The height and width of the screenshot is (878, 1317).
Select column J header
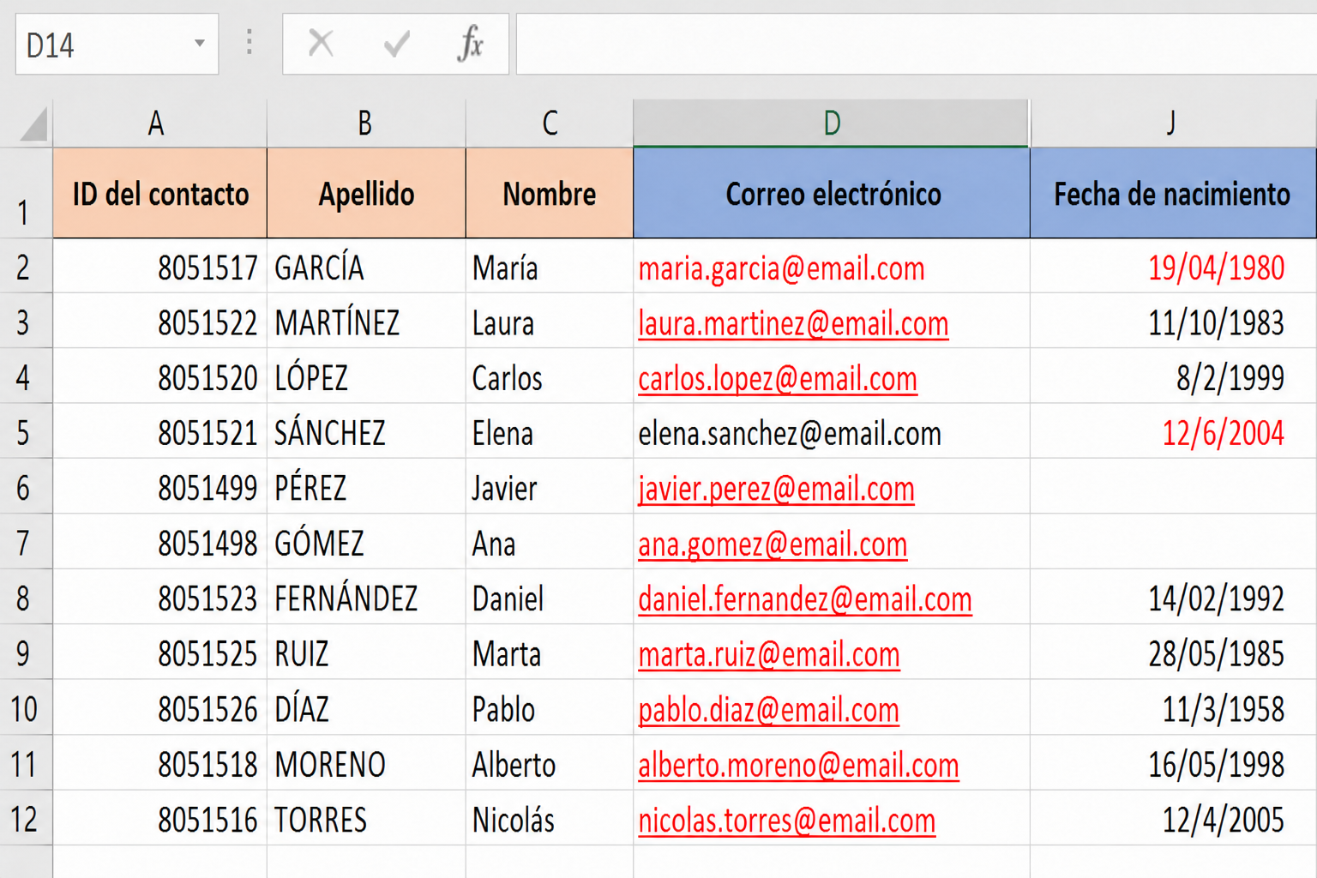pos(1173,123)
